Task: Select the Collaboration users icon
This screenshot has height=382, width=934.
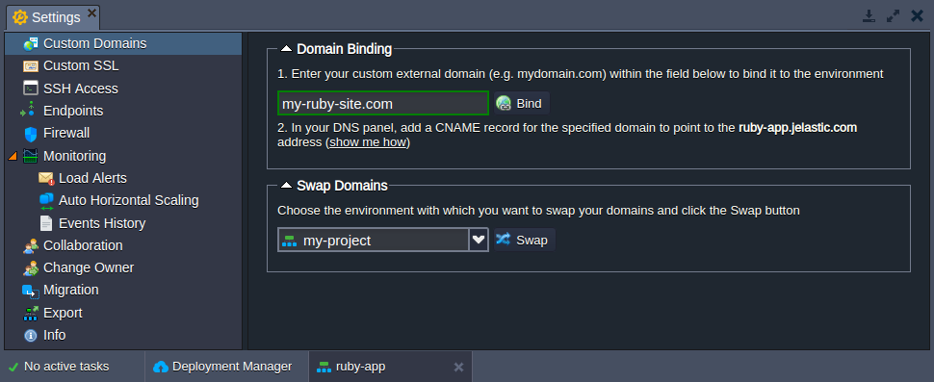Action: (x=31, y=245)
